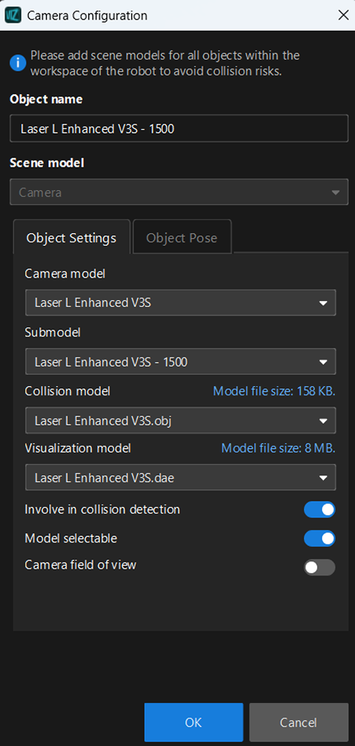The width and height of the screenshot is (355, 746).
Task: Click the OK button
Action: 194,722
